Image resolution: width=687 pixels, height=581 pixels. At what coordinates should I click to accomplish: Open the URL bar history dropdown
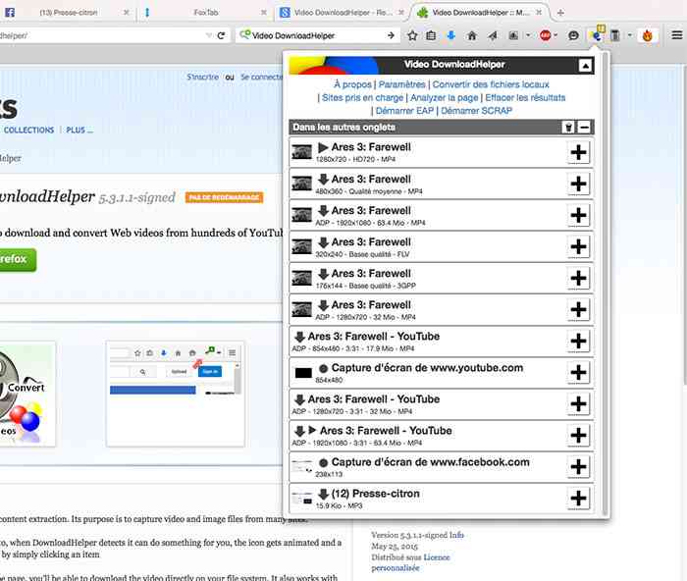[208, 35]
